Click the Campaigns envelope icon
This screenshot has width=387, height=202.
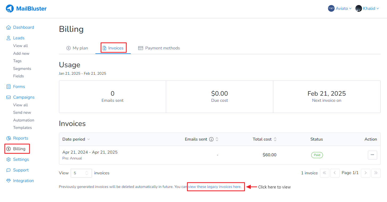point(9,97)
